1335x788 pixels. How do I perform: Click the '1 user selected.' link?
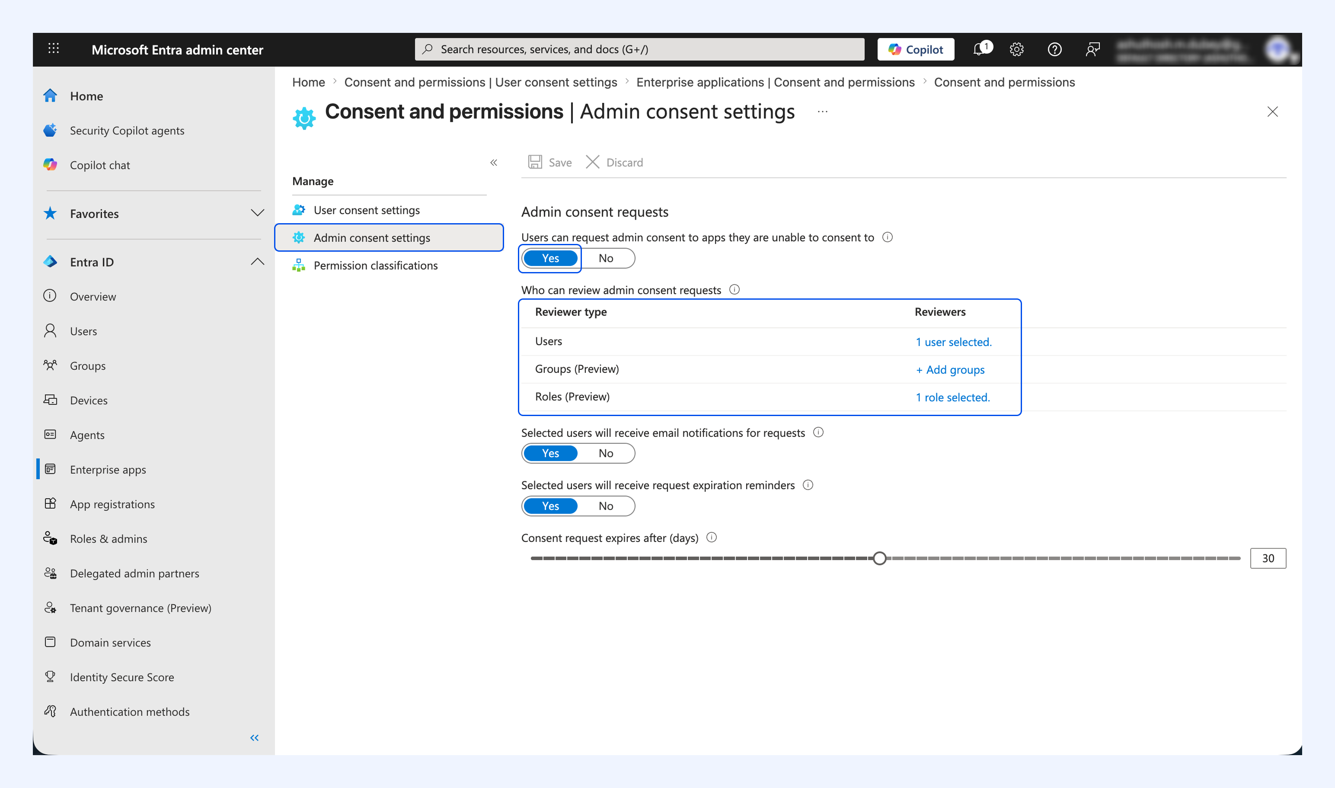(x=954, y=342)
